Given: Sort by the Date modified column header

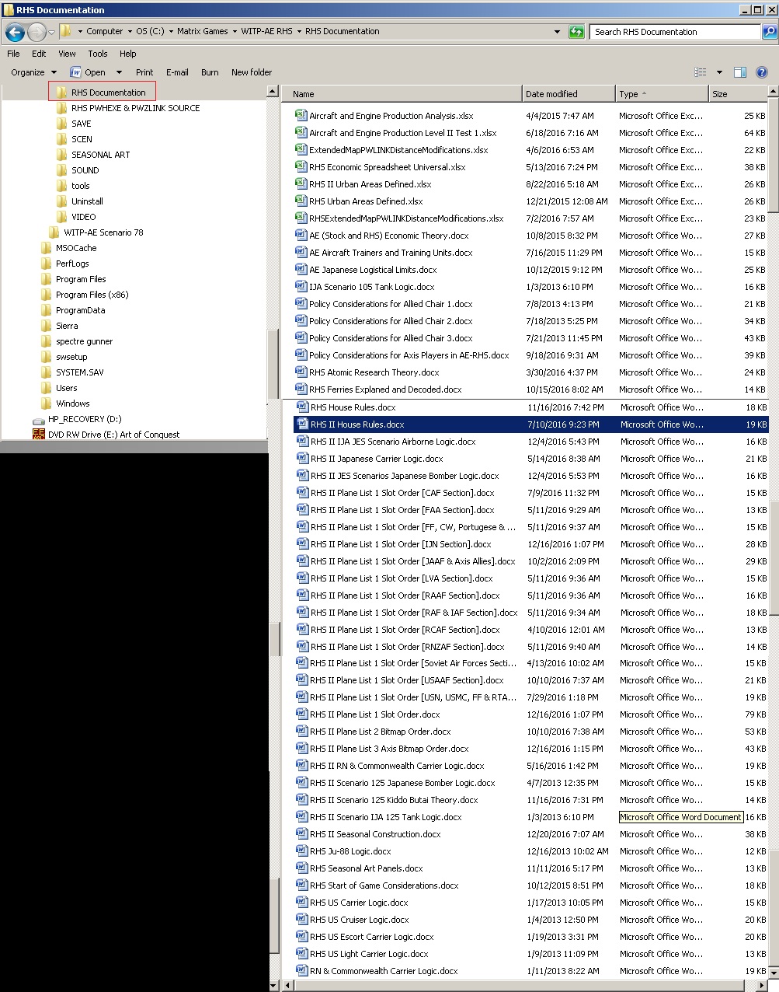Looking at the screenshot, I should 569,94.
